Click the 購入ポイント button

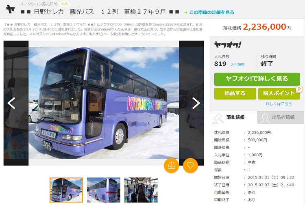click(279, 93)
